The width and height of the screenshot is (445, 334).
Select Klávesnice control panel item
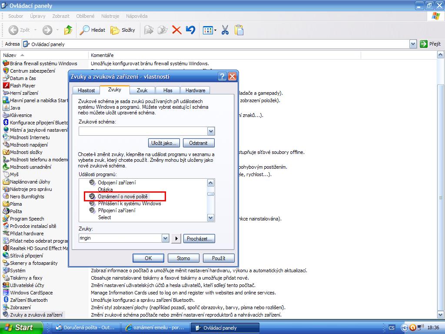tap(17, 115)
